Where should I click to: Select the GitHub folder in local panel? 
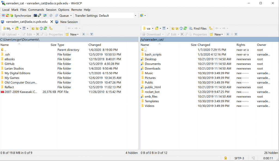pyautogui.click(x=10, y=64)
